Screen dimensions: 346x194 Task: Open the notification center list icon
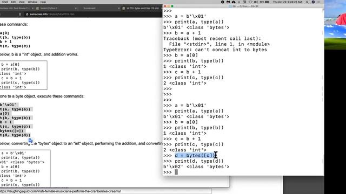[x=319, y=2]
